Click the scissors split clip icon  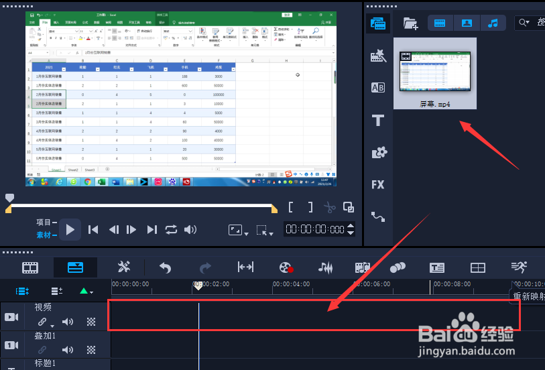tap(330, 207)
